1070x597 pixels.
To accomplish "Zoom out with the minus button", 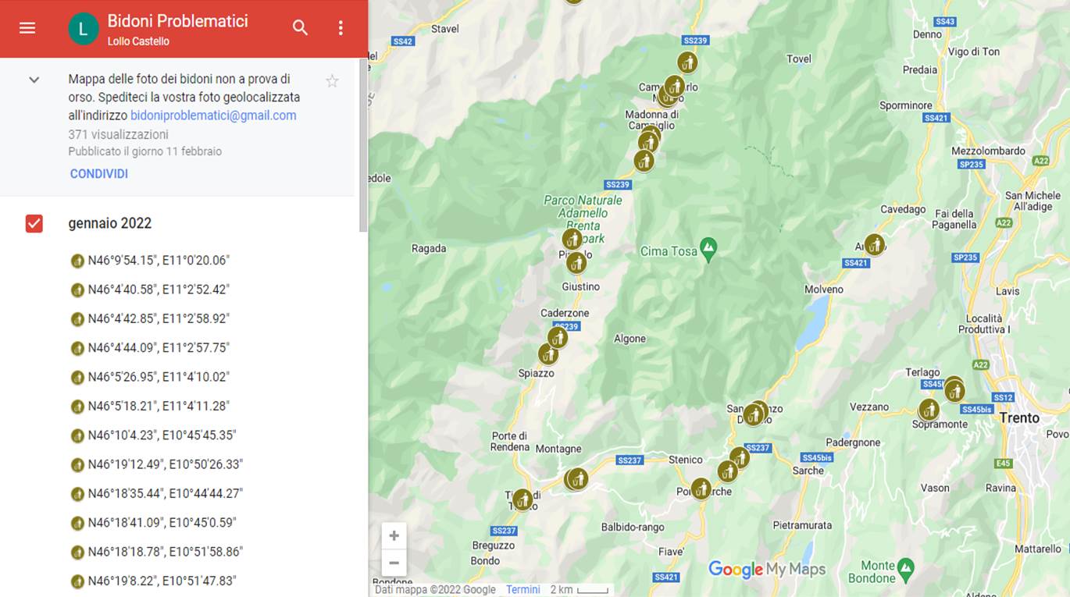I will pyautogui.click(x=394, y=563).
